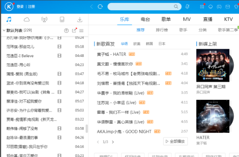Click the share playlist icon
239x157 pixels.
(x=74, y=31)
